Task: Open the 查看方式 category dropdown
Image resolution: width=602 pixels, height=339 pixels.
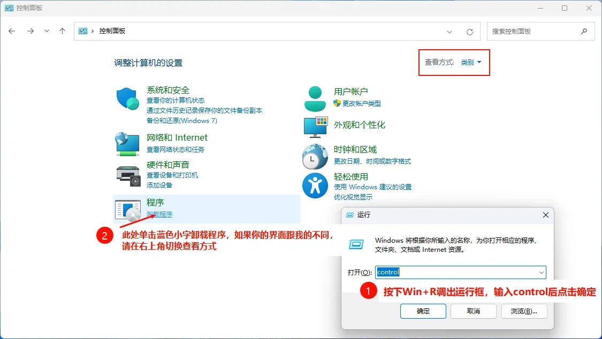Action: 470,62
